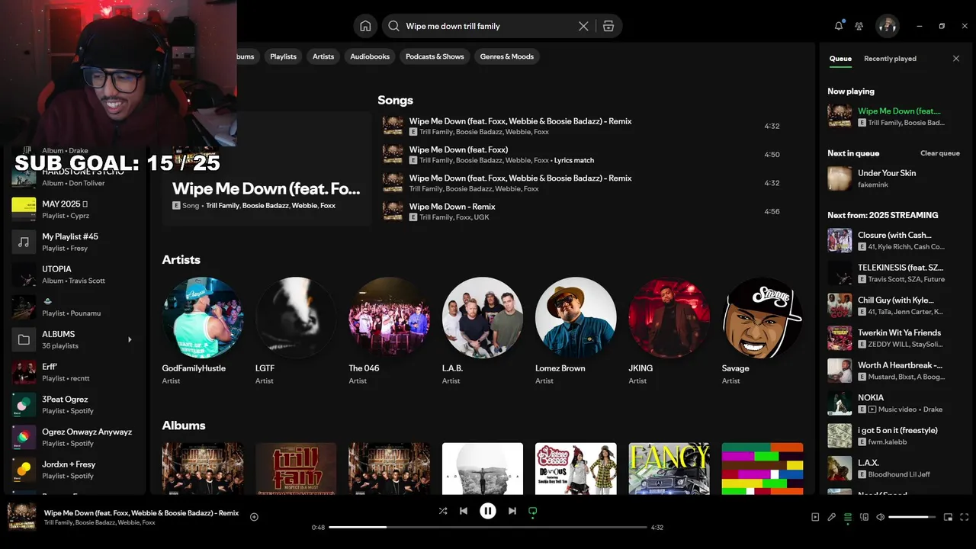Clear the search field with X icon
The height and width of the screenshot is (549, 976).
(x=583, y=26)
